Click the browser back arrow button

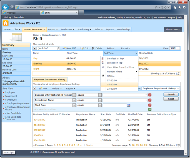[5, 7]
